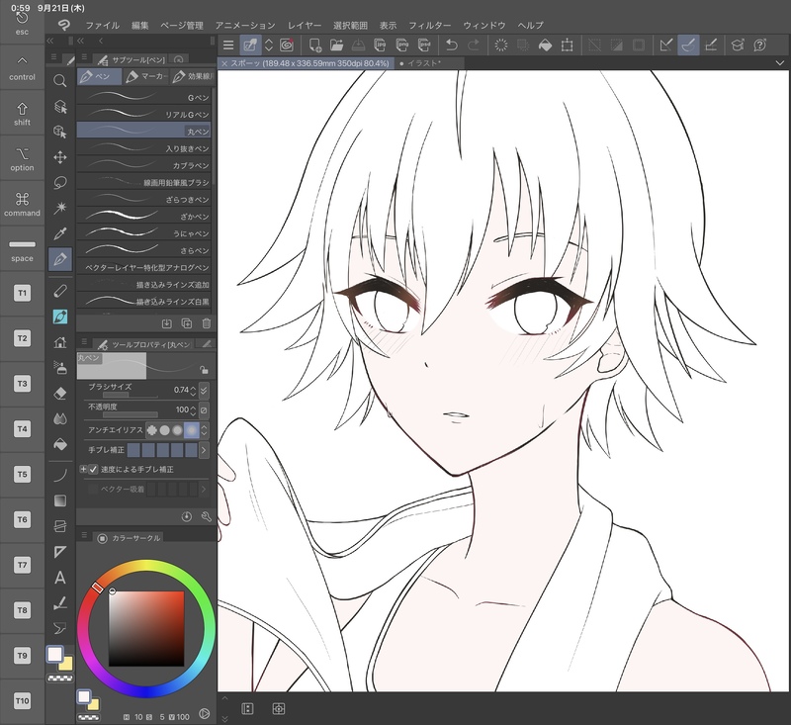Viewport: 791px width, 725px height.
Task: Open brush size dynamics button
Action: 204,390
